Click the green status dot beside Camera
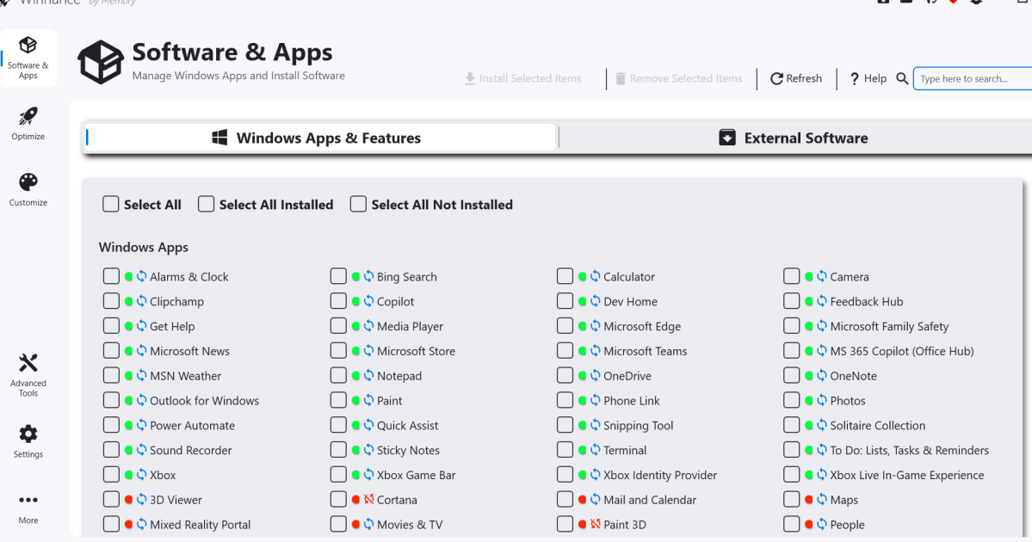 pyautogui.click(x=809, y=277)
